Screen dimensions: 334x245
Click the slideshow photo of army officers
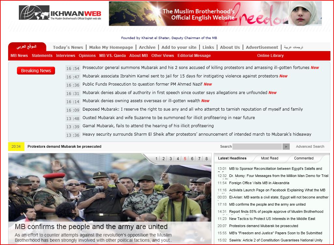pos(110,192)
